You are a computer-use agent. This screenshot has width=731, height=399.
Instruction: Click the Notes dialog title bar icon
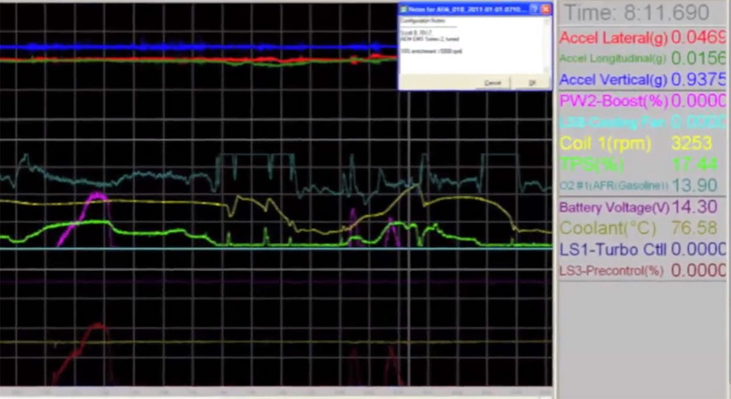(403, 9)
